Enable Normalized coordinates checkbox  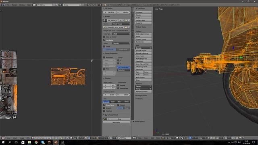tap(118, 89)
